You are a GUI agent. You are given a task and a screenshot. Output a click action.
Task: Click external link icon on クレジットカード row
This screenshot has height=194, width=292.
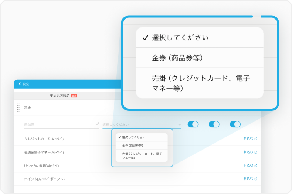(x=256, y=139)
